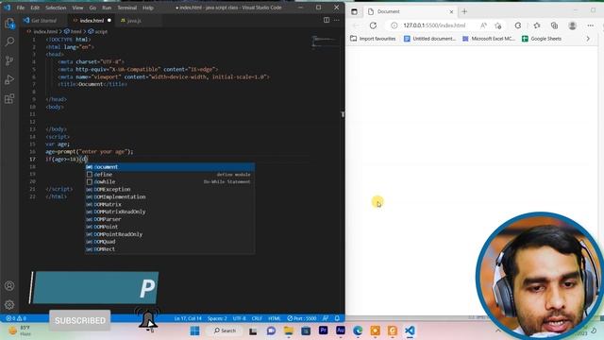Image resolution: width=604 pixels, height=340 pixels.
Task: Switch to Get Started tab
Action: 43,21
